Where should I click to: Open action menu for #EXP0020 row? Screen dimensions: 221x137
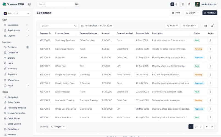(210, 41)
